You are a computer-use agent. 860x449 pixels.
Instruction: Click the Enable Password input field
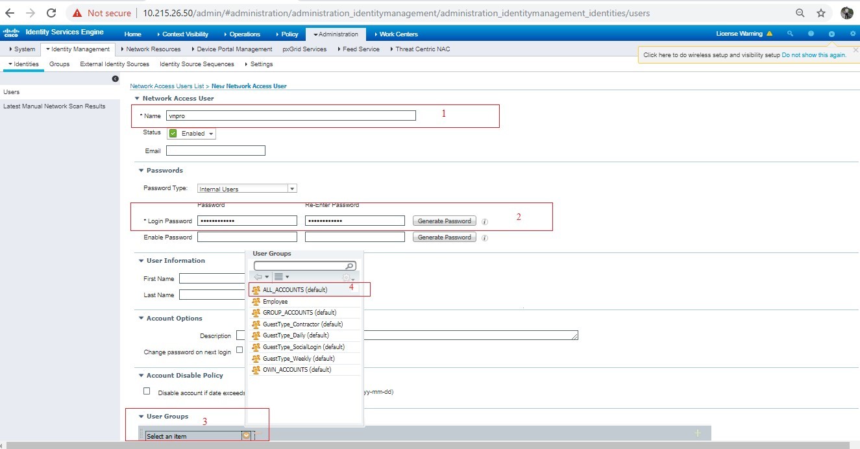coord(247,237)
